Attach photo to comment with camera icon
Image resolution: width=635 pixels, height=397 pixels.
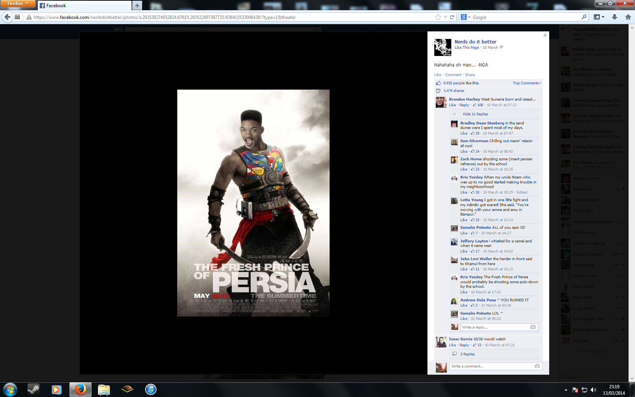click(x=537, y=366)
